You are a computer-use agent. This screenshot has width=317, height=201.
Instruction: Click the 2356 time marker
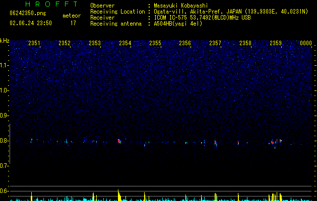(x=185, y=43)
